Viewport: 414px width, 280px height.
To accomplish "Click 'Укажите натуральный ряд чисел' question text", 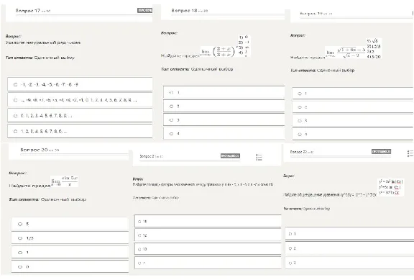I will tap(43, 42).
